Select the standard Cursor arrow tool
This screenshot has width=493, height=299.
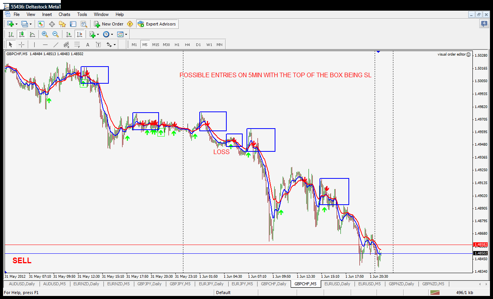click(11, 45)
